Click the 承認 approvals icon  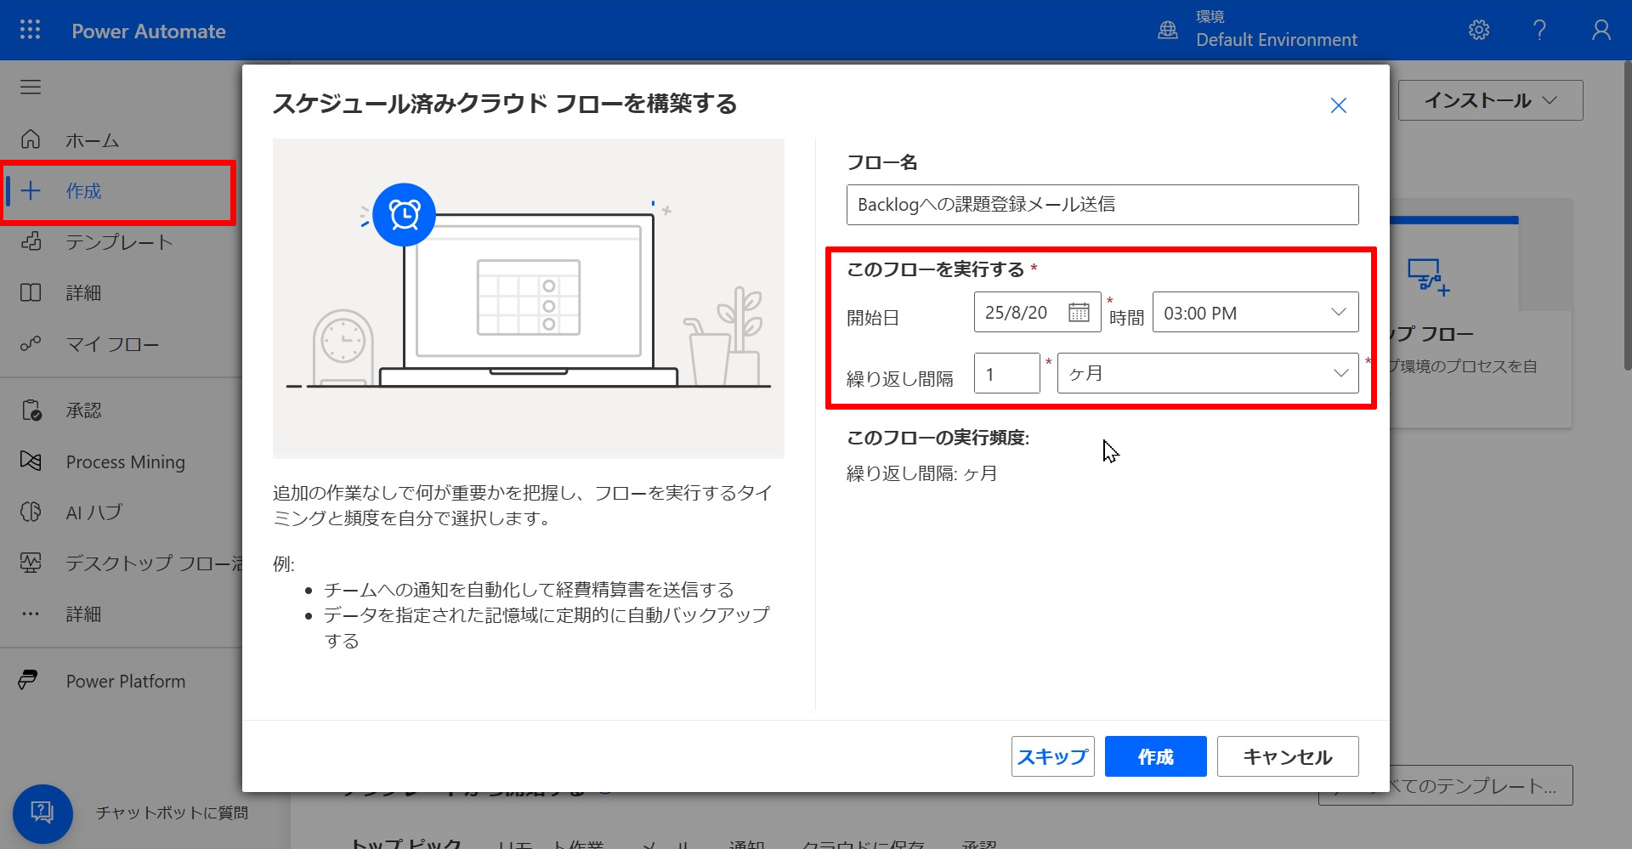click(x=31, y=410)
